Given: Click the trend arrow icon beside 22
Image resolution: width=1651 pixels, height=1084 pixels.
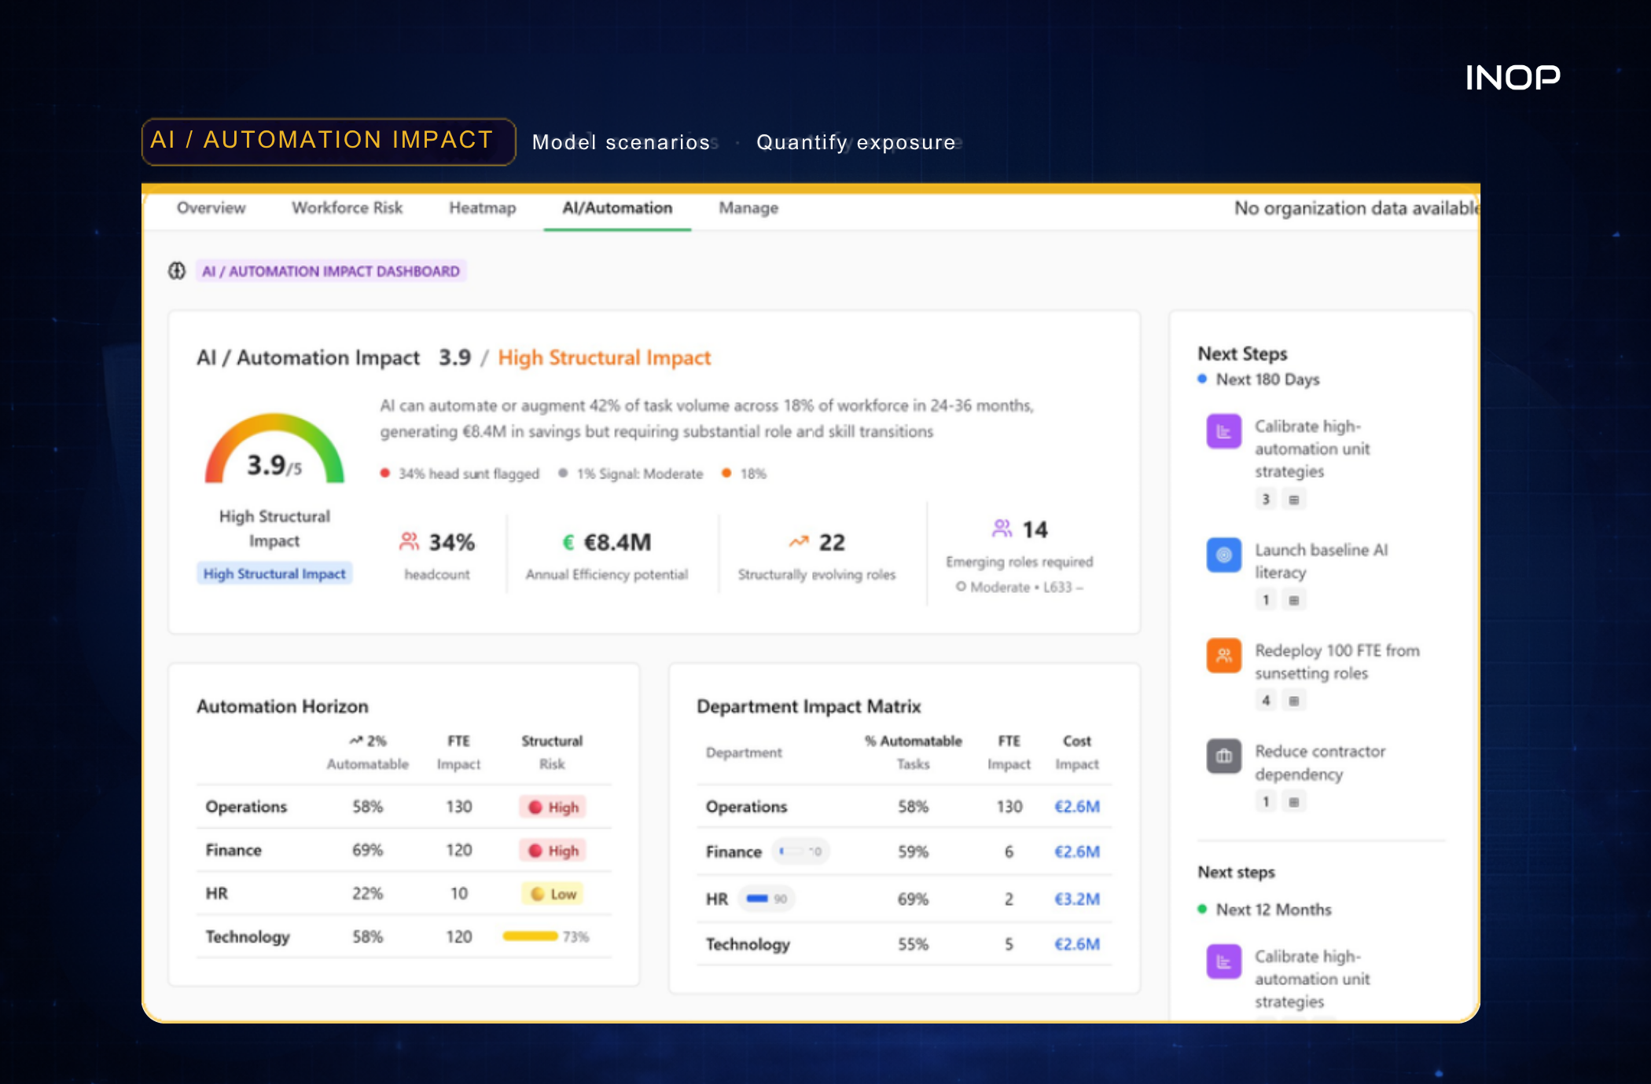Looking at the screenshot, I should click(799, 541).
